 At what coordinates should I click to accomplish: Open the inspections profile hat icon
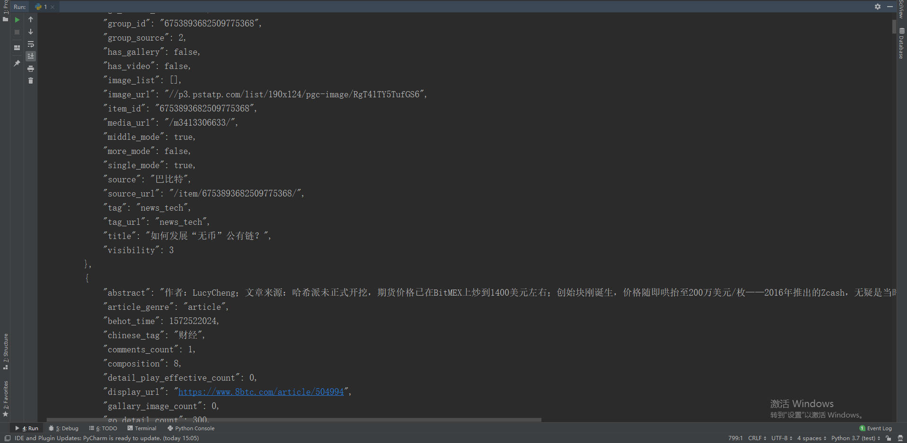[900, 438]
